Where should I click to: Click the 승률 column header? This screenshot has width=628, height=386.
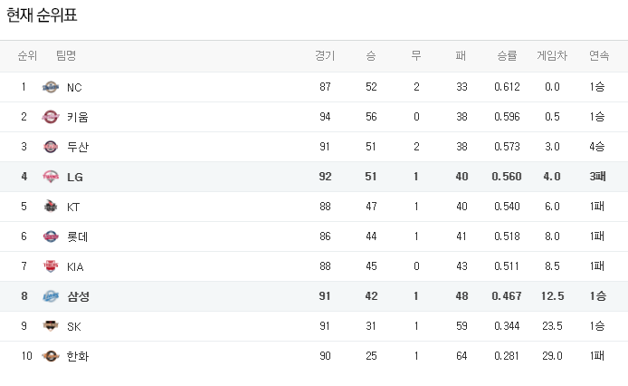click(507, 56)
